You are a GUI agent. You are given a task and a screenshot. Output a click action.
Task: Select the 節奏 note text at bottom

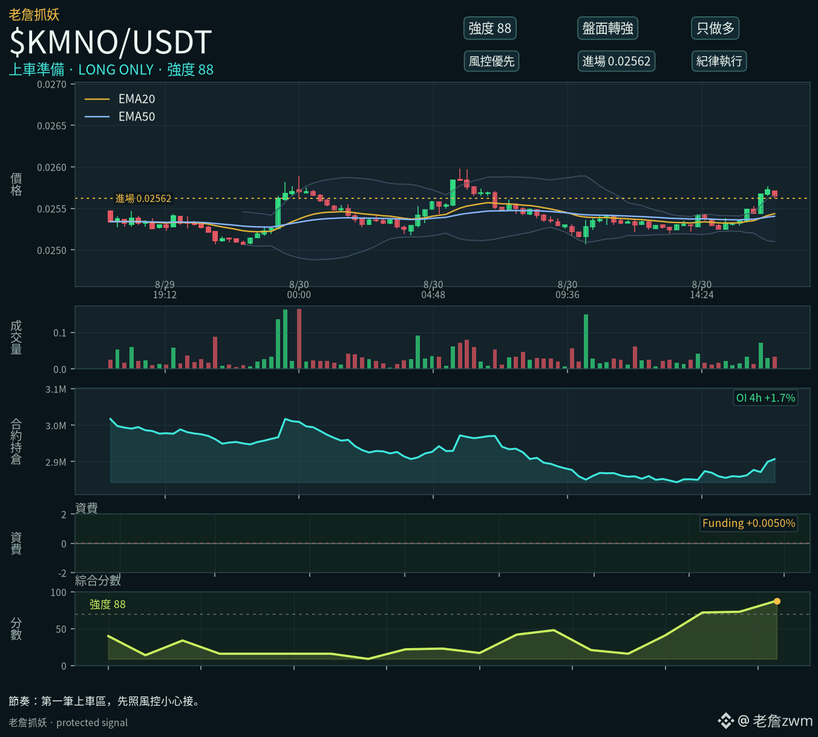click(104, 701)
